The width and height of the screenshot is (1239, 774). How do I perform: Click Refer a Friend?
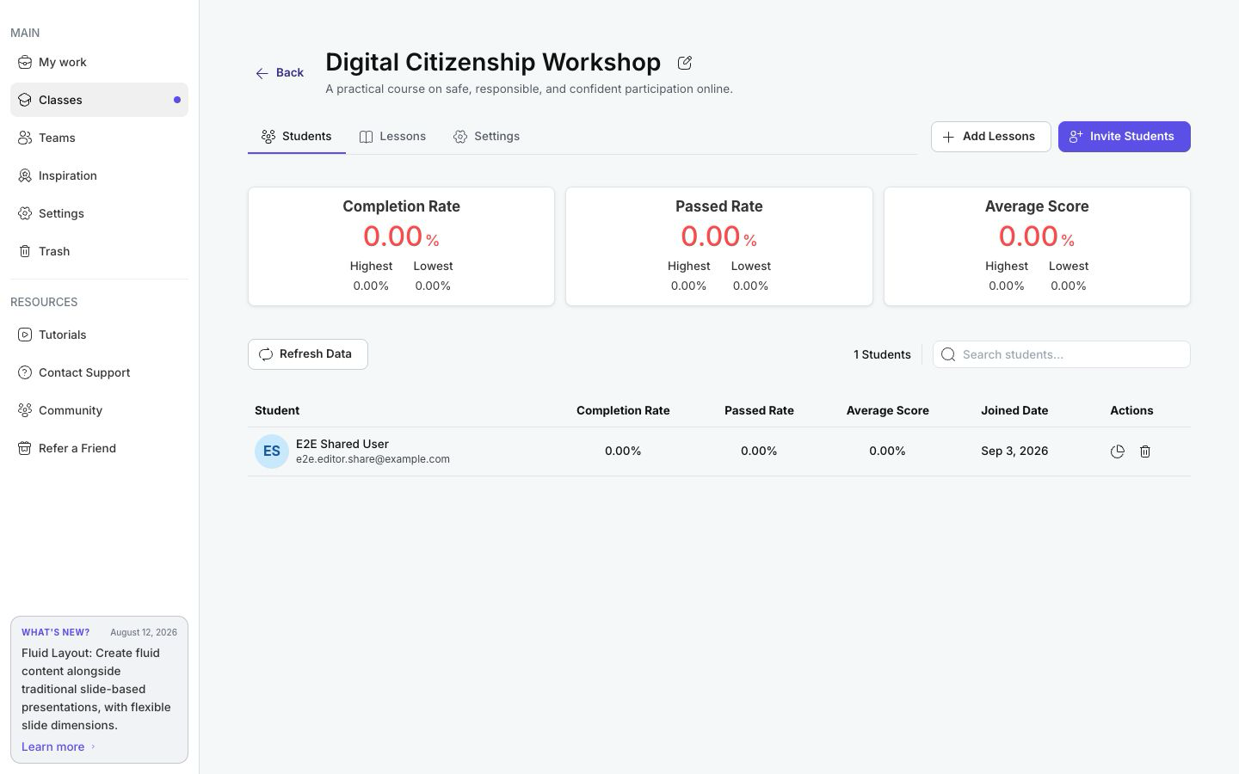tap(99, 448)
